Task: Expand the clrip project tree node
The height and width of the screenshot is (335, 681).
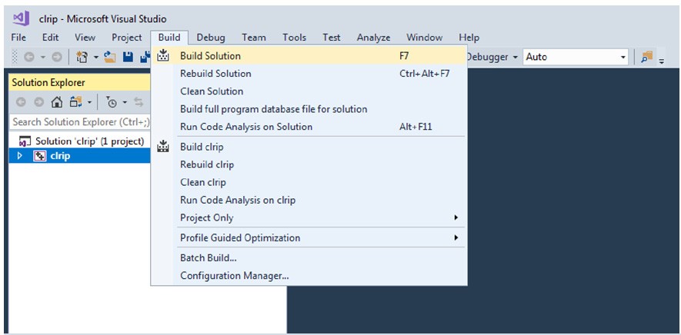Action: pos(20,156)
